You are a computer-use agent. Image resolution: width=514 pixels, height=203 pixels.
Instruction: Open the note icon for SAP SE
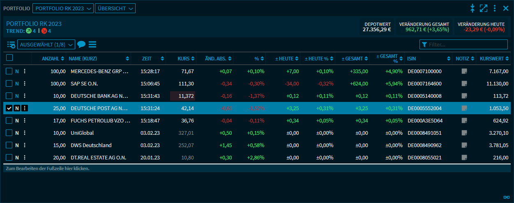click(x=464, y=83)
